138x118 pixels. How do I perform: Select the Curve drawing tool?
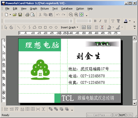(29, 27)
